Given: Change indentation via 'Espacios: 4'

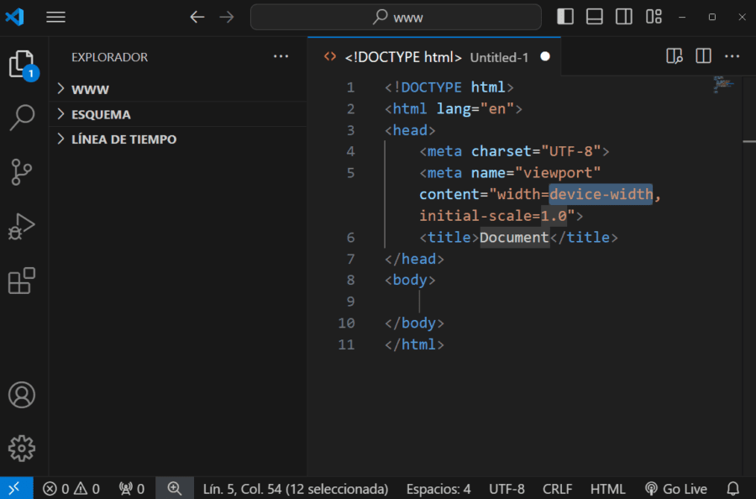Looking at the screenshot, I should (438, 489).
